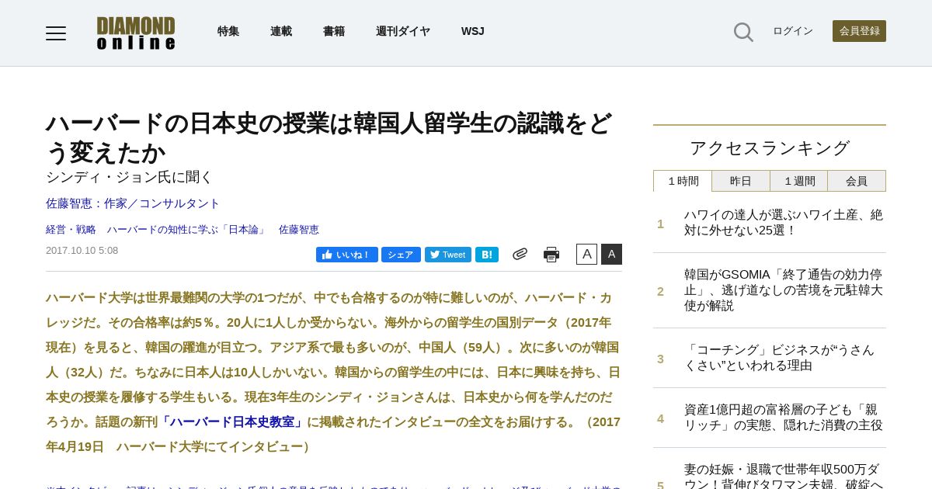Open the 連載 menu
This screenshot has height=489, width=932.
(281, 31)
